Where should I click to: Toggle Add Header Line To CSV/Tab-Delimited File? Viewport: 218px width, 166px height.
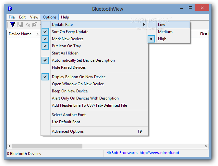click(94, 105)
